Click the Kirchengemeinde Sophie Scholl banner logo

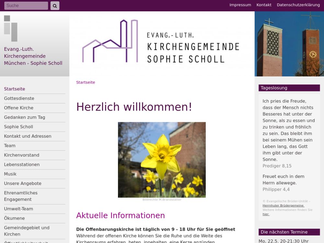click(x=161, y=41)
